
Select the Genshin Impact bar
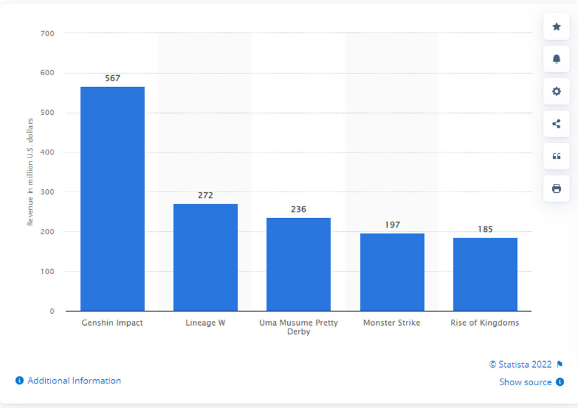click(x=113, y=199)
